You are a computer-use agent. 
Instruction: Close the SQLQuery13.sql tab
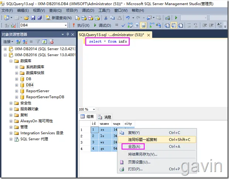click(x=148, y=35)
